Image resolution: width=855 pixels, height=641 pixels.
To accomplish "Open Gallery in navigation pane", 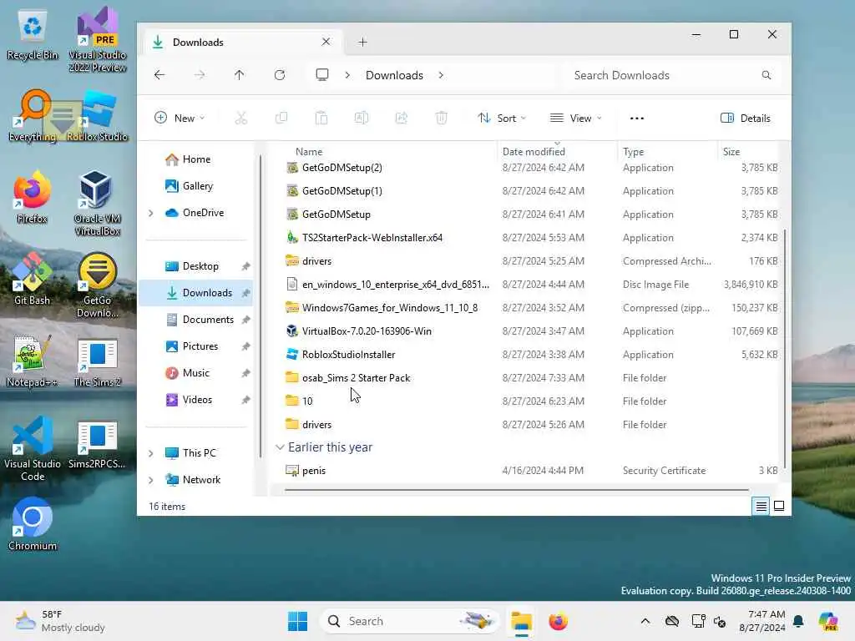I will point(189,186).
